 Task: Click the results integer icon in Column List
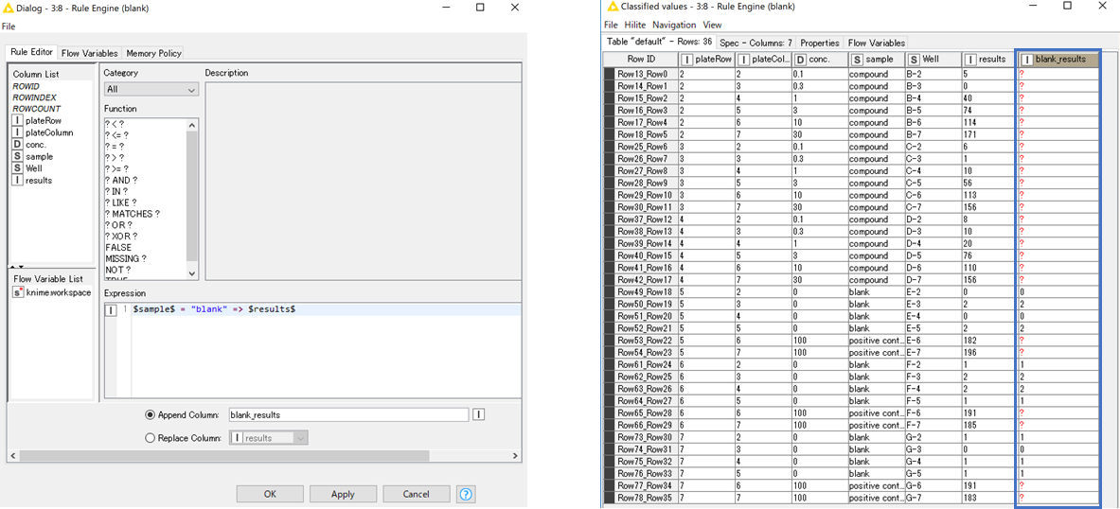coord(18,180)
